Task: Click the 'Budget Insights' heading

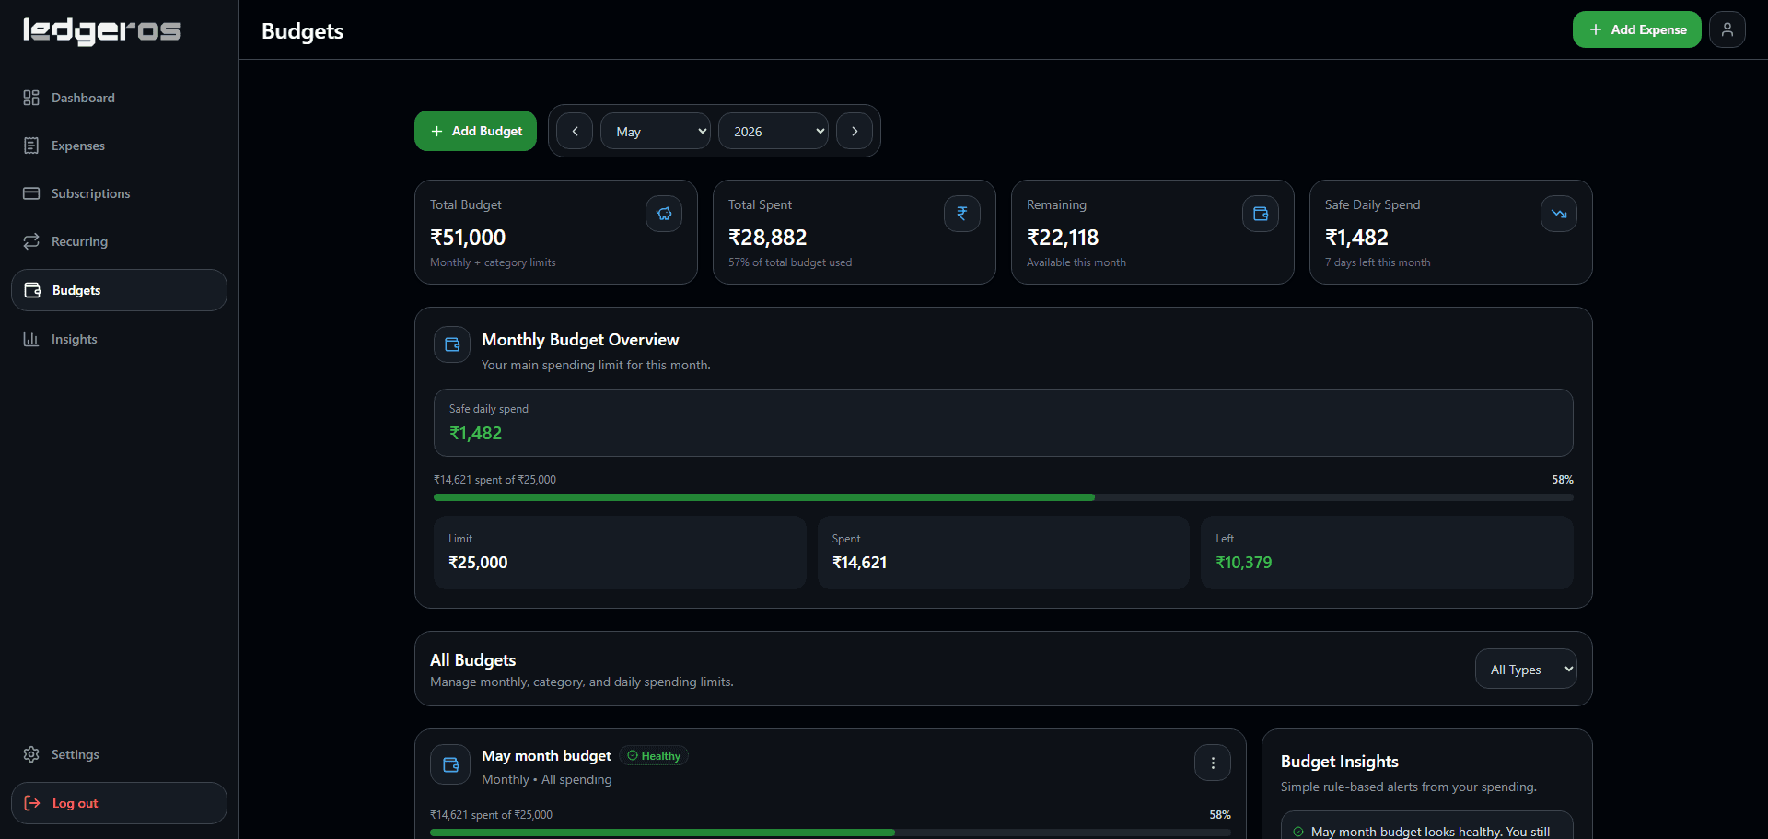Action: point(1340,762)
